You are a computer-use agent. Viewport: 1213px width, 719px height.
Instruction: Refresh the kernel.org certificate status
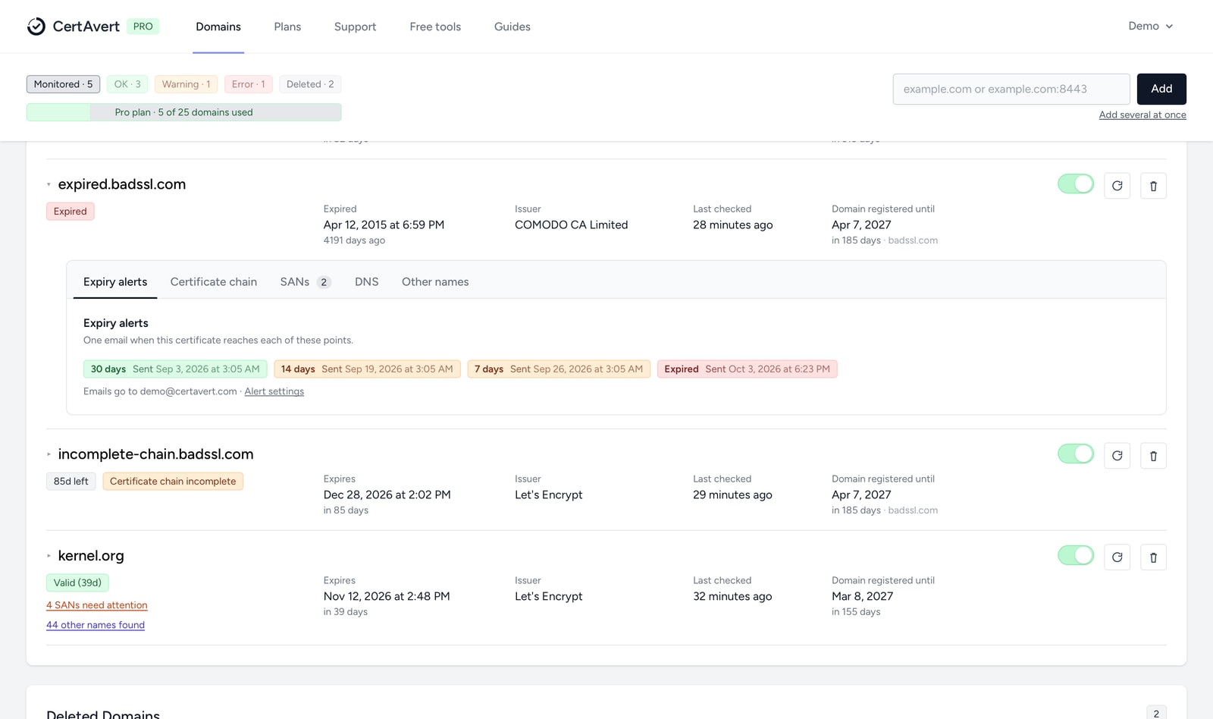(x=1117, y=557)
